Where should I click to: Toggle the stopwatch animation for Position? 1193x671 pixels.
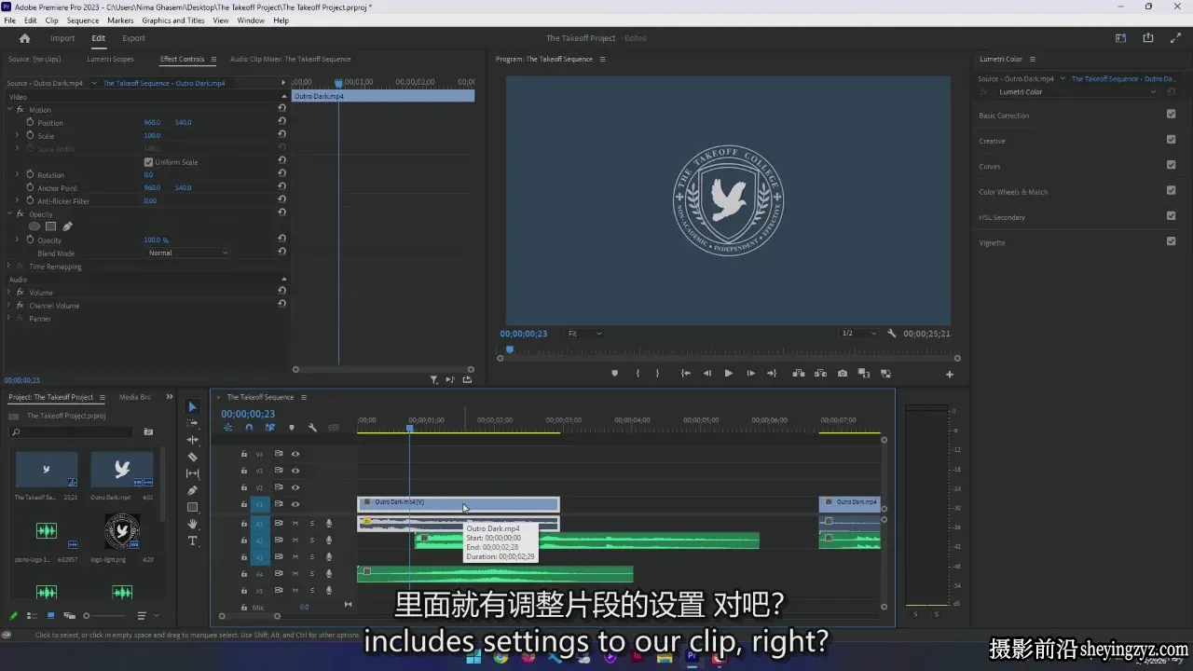click(30, 122)
